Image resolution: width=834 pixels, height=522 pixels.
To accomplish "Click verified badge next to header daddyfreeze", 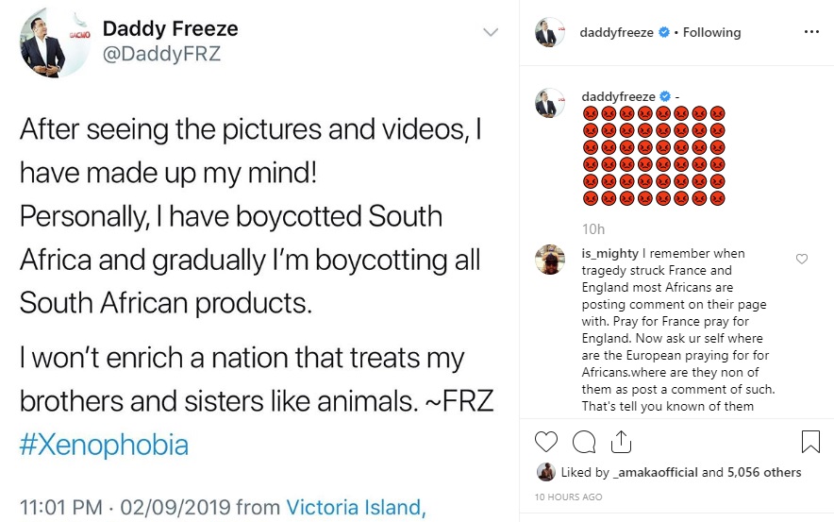I will pos(663,32).
